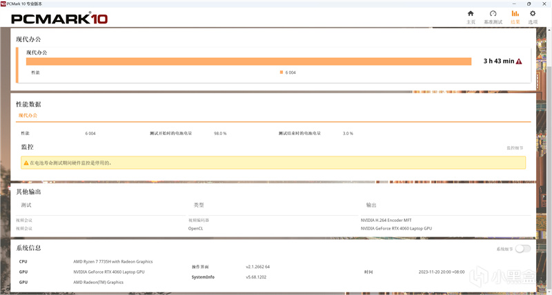Click the 其他输出 section heading

(x=28, y=192)
